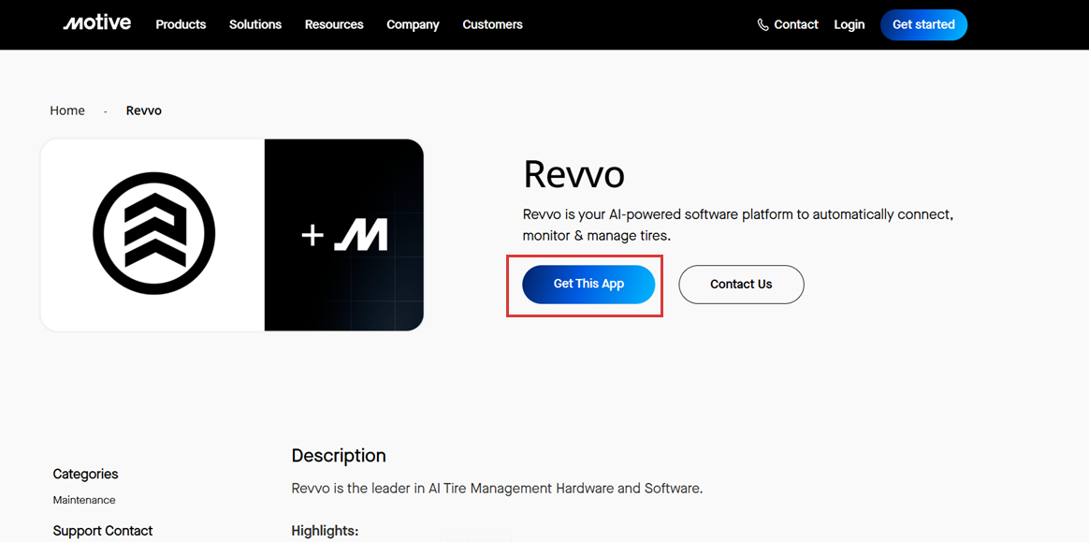Click the Login link
This screenshot has height=542, width=1089.
[x=849, y=24]
